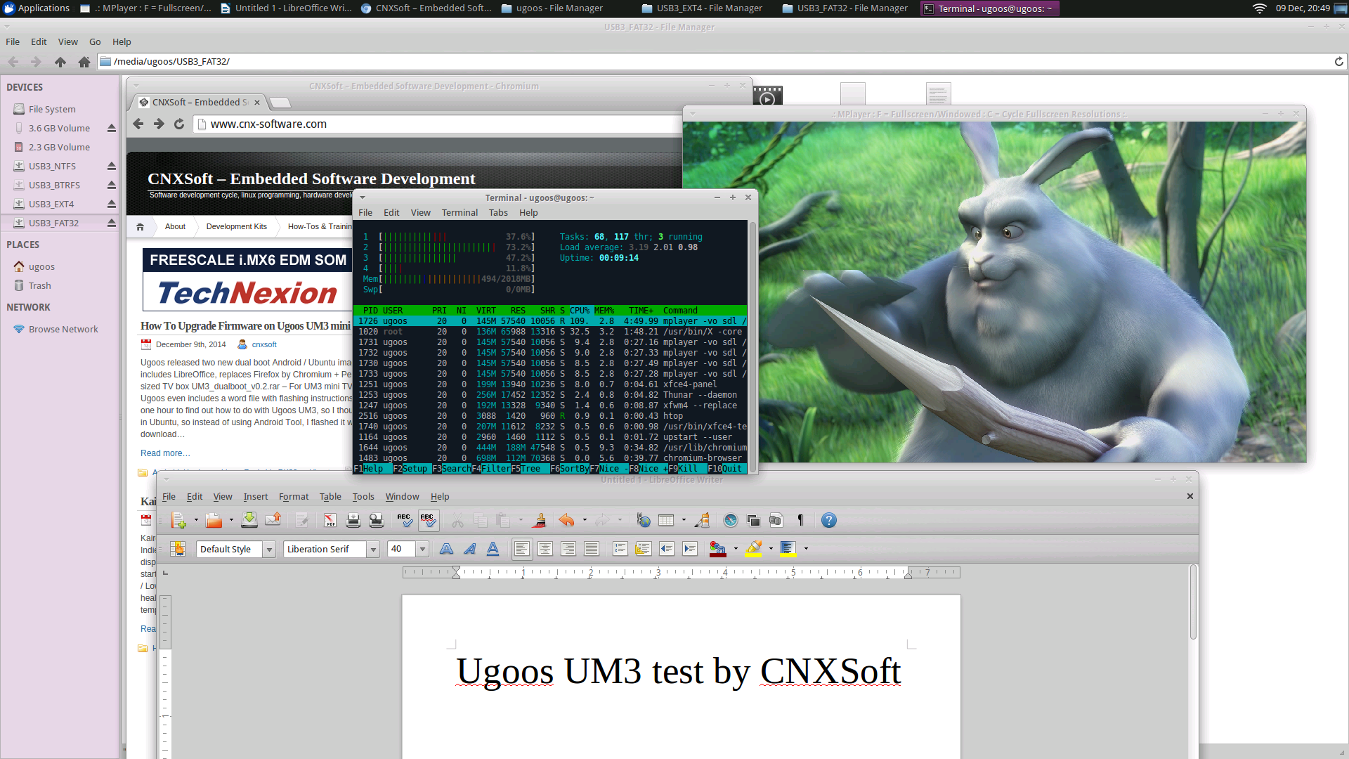Open Terminal window Tabs menu

pos(498,213)
